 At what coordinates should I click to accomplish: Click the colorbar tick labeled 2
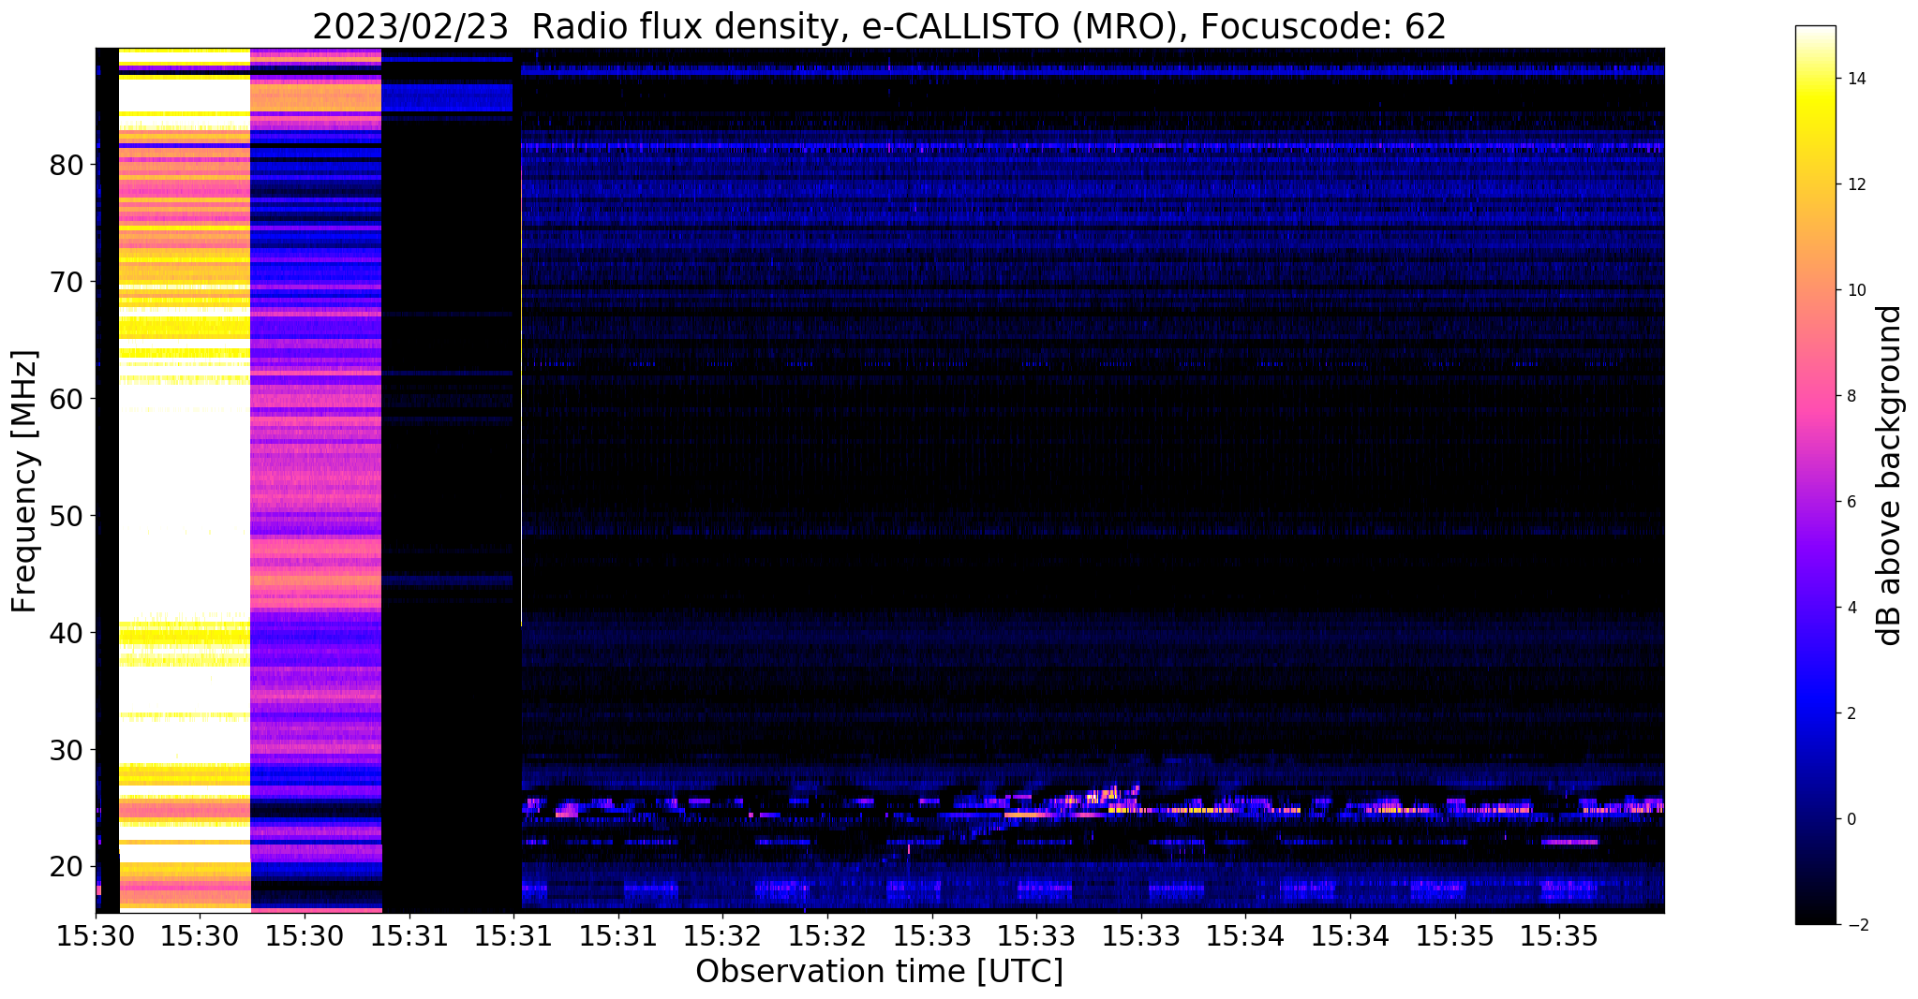(1851, 713)
